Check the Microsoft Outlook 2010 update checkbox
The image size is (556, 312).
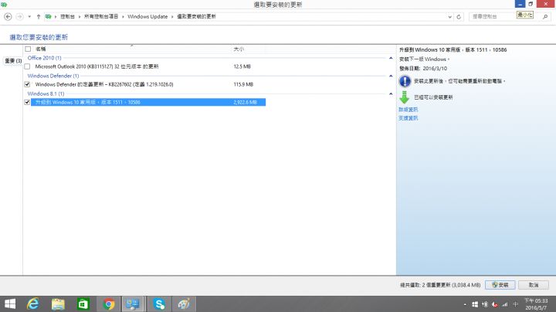point(27,66)
